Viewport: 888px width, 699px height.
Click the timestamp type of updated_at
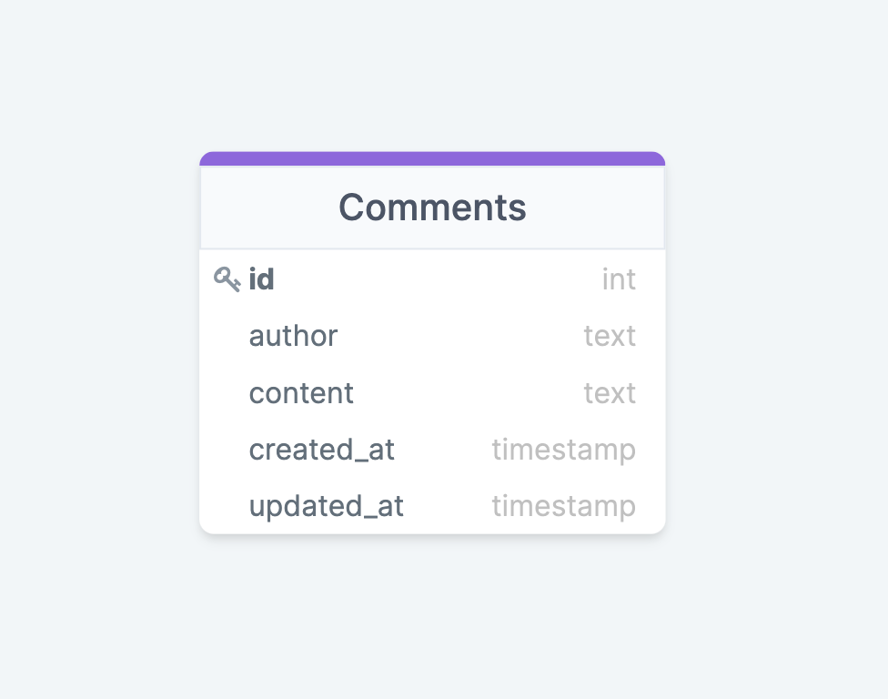click(x=563, y=506)
